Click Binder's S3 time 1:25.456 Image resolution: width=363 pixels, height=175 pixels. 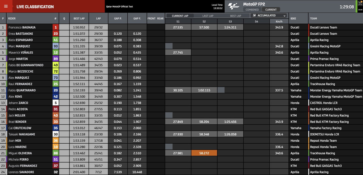pyautogui.click(x=230, y=122)
